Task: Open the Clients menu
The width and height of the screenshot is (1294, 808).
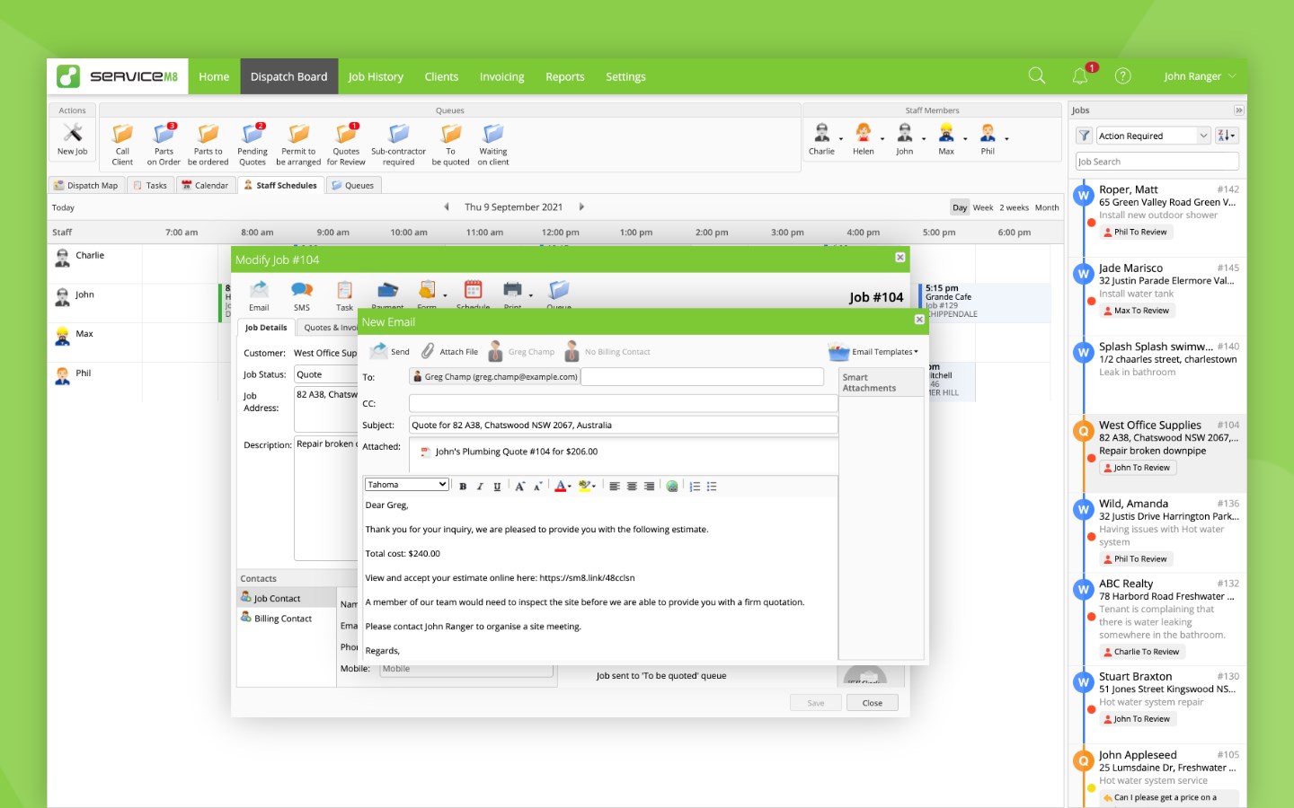Action: pyautogui.click(x=441, y=76)
